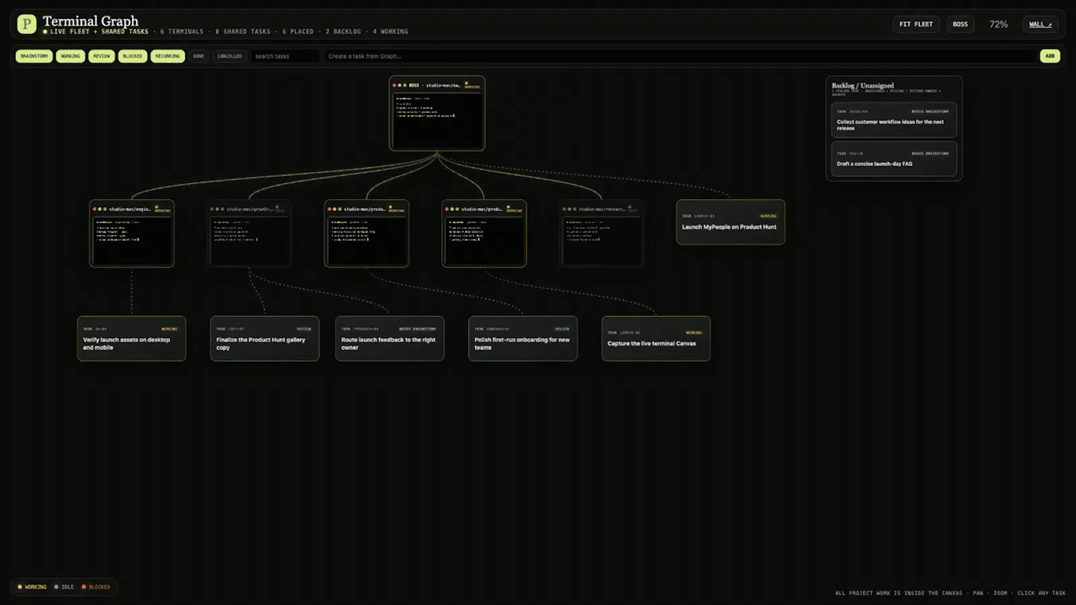Focus the search tasks field
This screenshot has width=1076, height=605.
click(285, 56)
